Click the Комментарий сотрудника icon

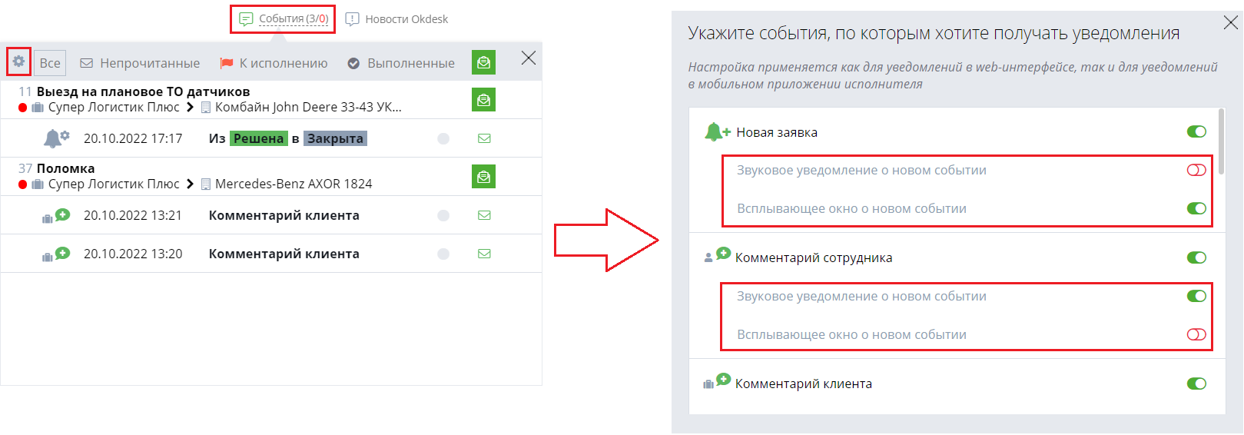click(x=717, y=255)
